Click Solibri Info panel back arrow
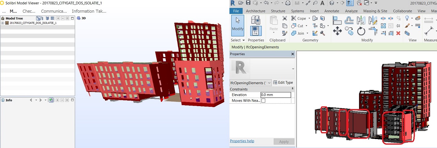This screenshot has width=437, height=148. tap(31, 100)
